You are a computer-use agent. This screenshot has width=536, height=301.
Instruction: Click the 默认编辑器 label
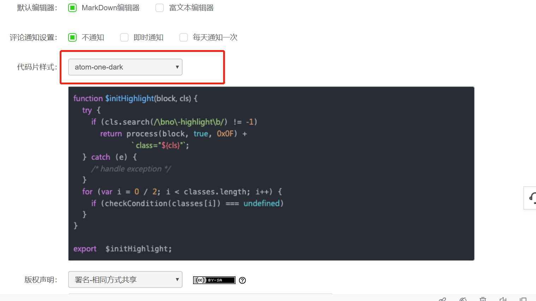(x=37, y=8)
